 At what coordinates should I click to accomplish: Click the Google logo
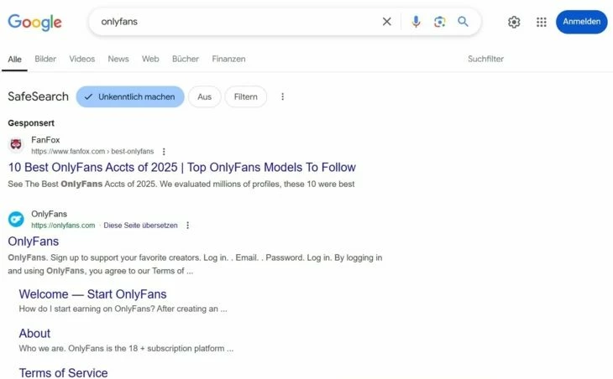(34, 23)
